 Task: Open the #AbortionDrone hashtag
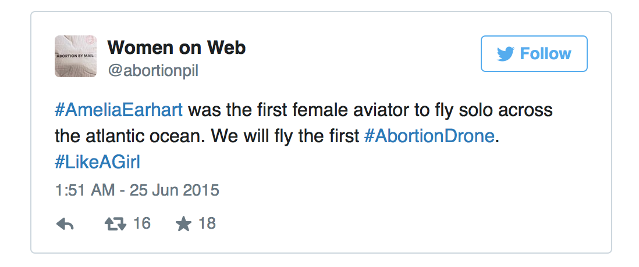(x=429, y=136)
